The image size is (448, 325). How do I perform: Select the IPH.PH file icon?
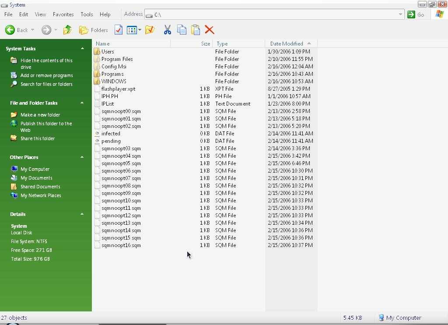(x=97, y=96)
